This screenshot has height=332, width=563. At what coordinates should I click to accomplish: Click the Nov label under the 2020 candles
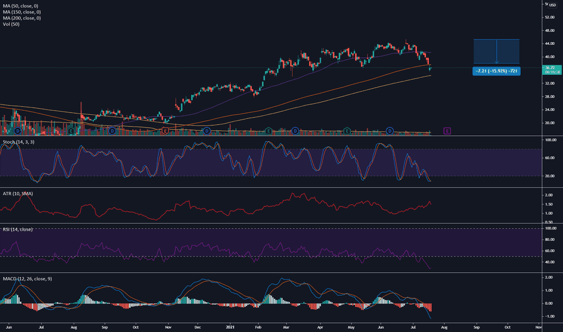pyautogui.click(x=168, y=327)
